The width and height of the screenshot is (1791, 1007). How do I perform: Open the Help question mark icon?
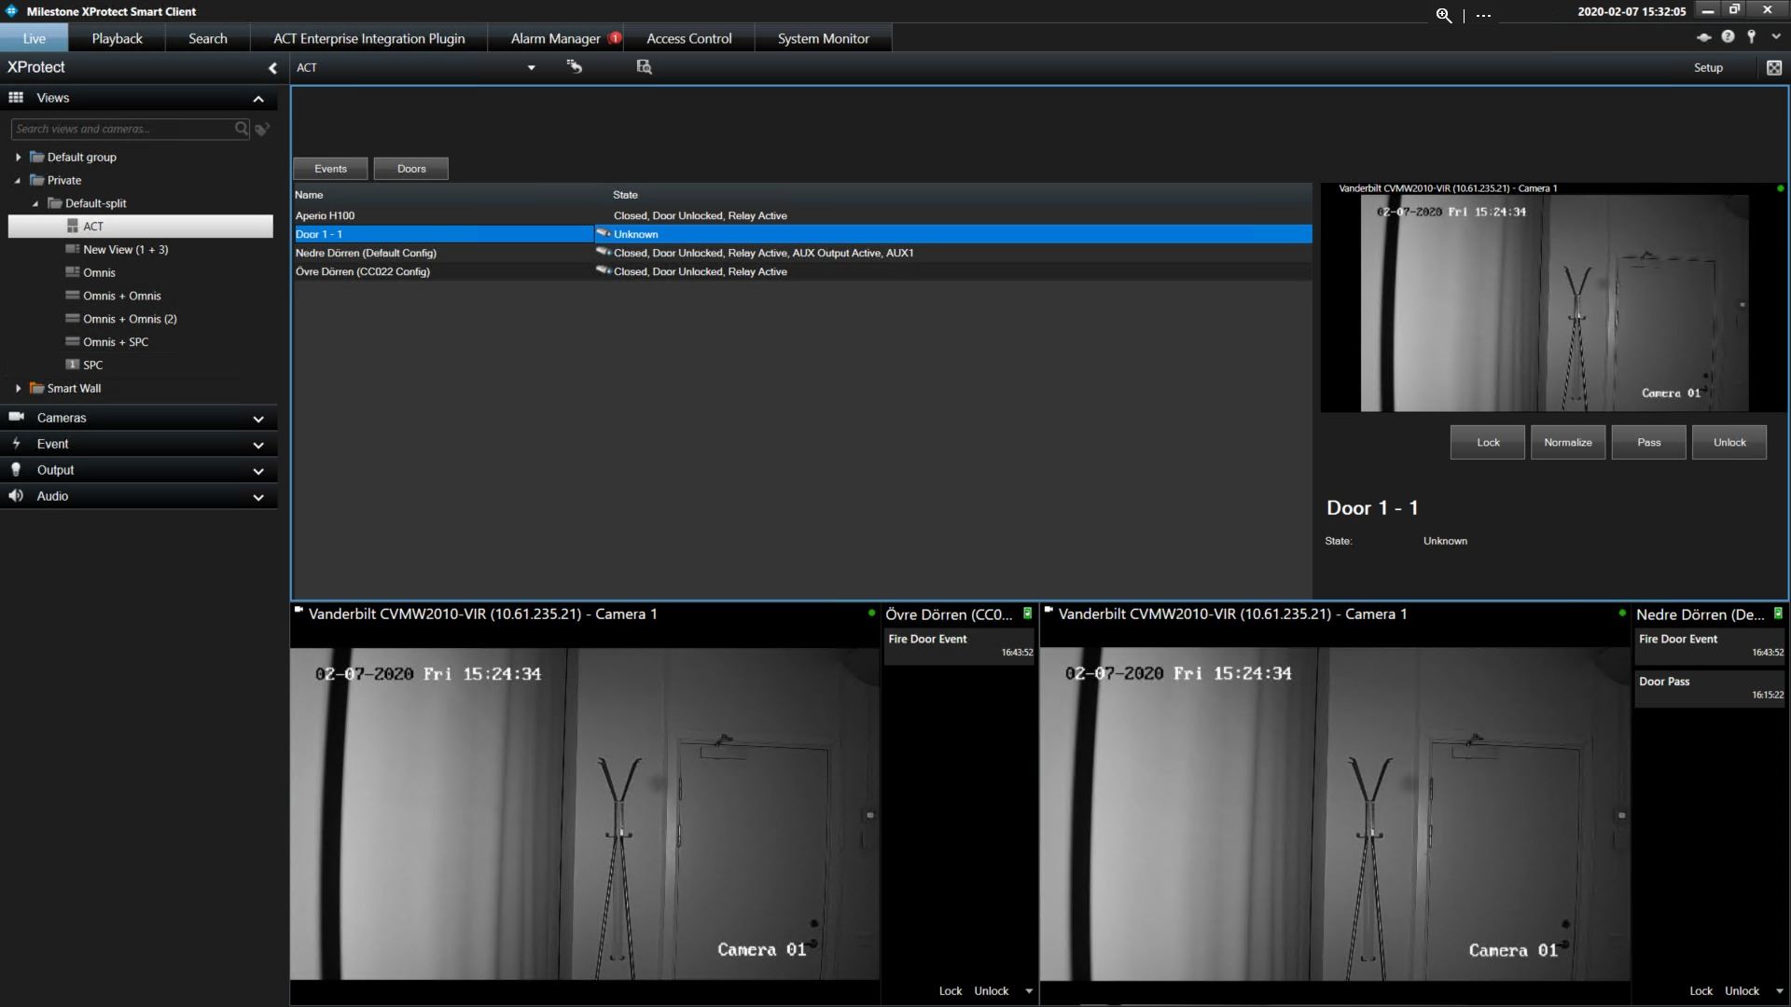pos(1728,36)
